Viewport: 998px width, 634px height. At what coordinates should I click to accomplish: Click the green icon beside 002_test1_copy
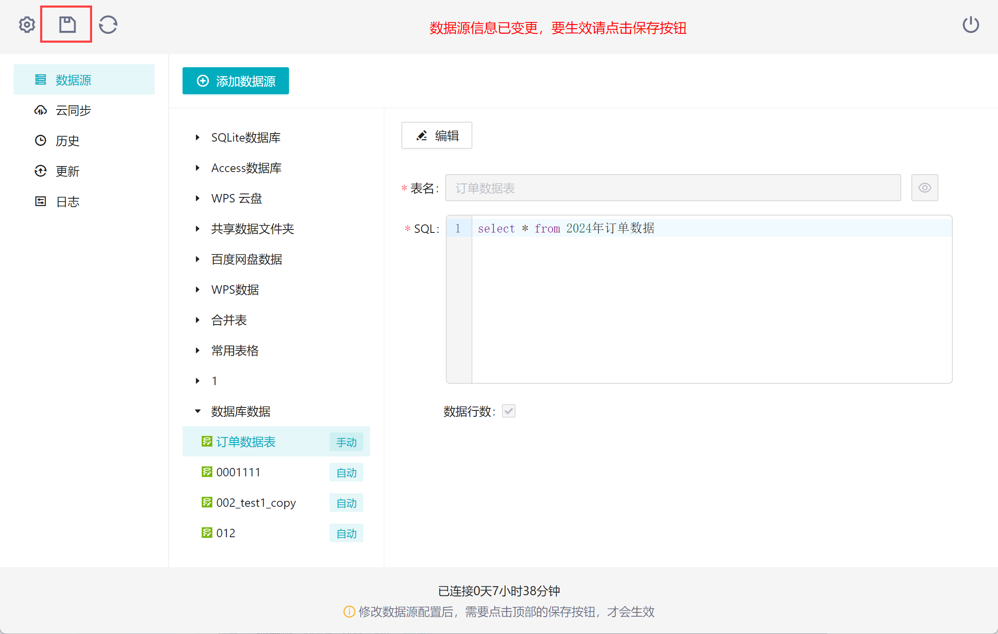(x=207, y=502)
